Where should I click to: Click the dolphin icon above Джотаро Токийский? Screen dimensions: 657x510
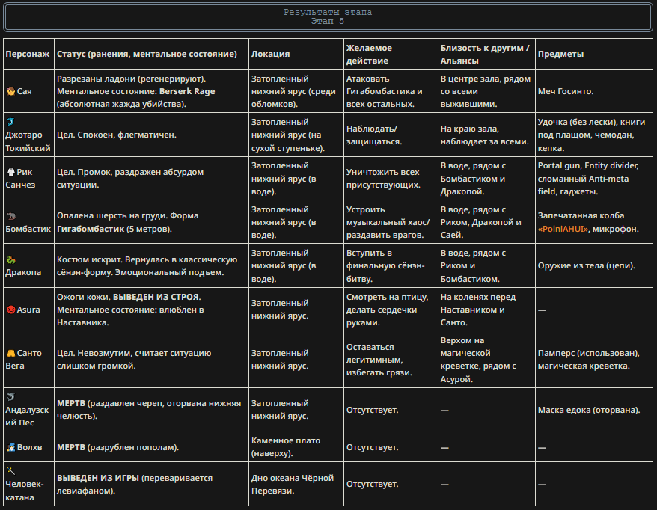(x=11, y=122)
